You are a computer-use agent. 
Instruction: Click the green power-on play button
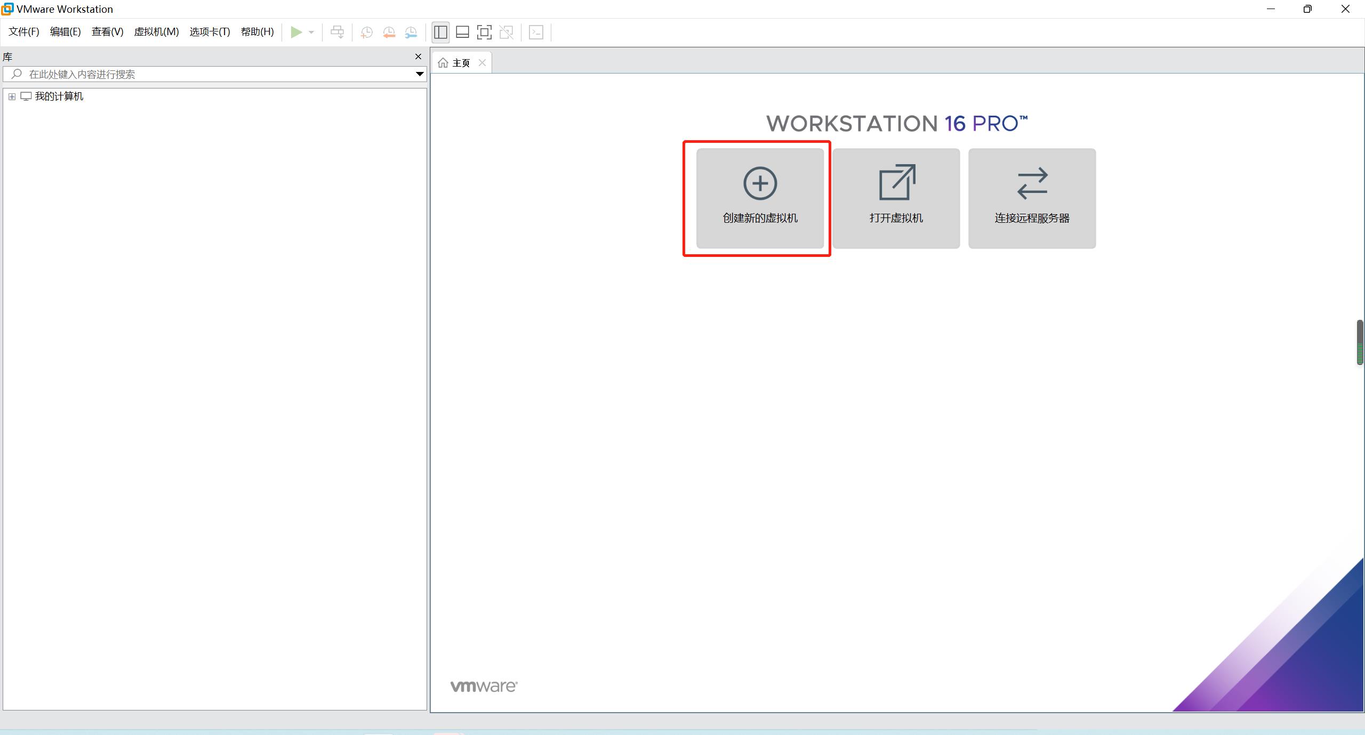coord(296,33)
